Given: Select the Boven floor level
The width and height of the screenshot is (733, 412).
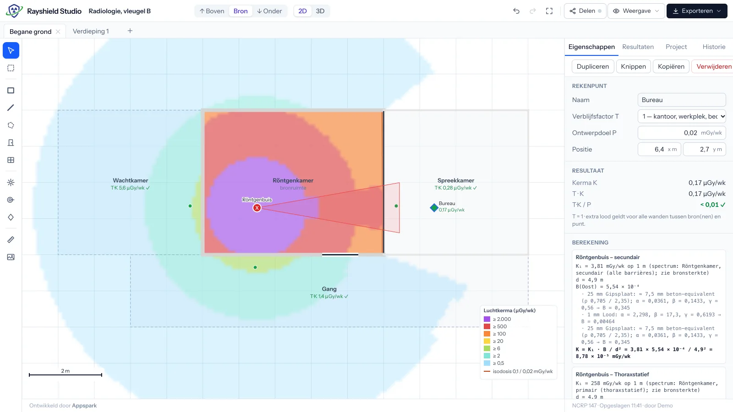Looking at the screenshot, I should click(x=212, y=11).
